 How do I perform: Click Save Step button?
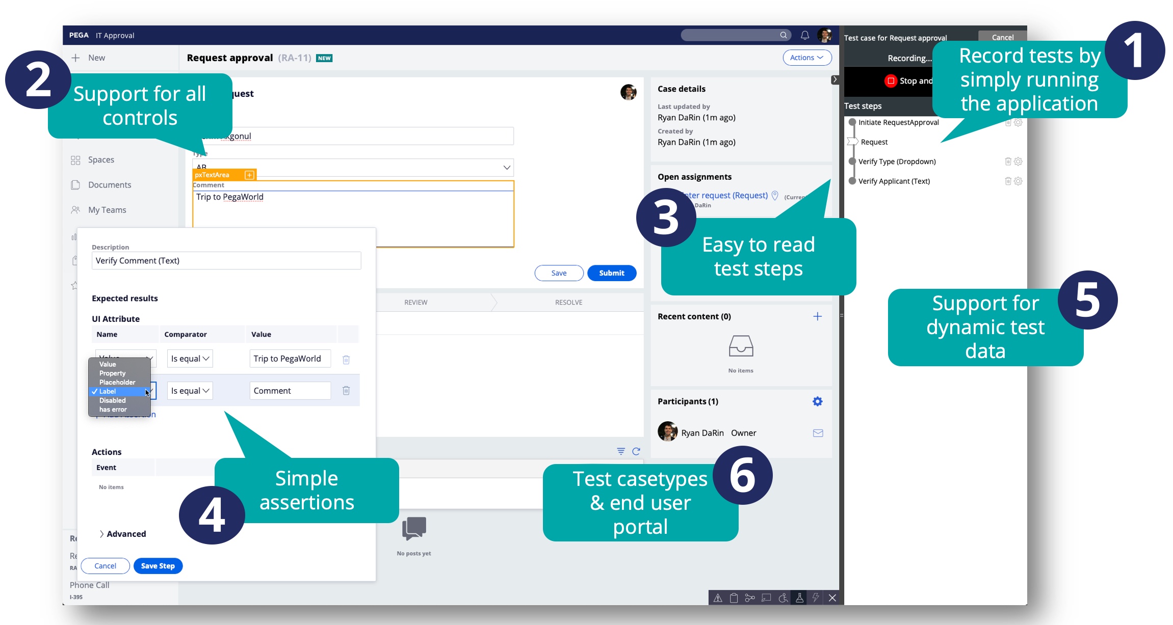click(x=158, y=566)
